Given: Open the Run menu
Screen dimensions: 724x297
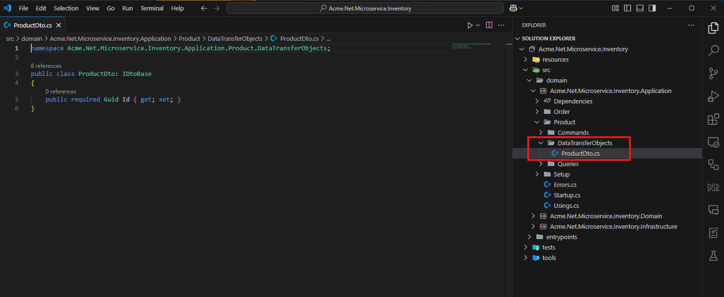Looking at the screenshot, I should click(127, 8).
